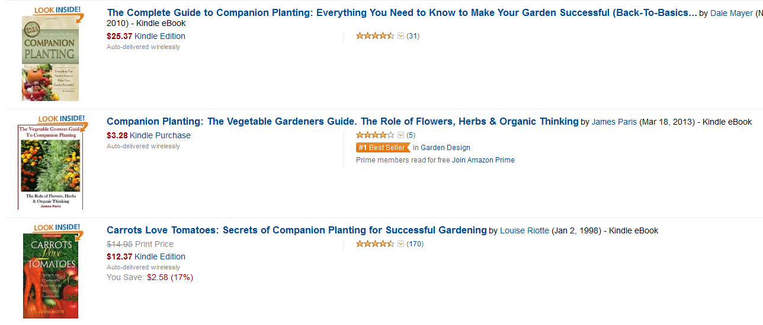
Task: Open author Louise Riotte's page
Action: pos(524,231)
